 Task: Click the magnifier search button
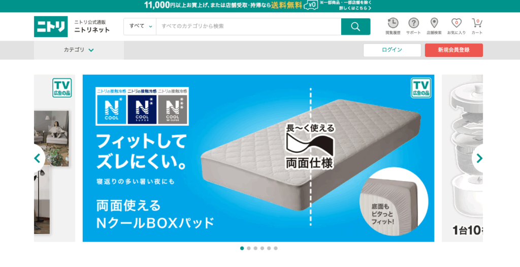click(355, 26)
